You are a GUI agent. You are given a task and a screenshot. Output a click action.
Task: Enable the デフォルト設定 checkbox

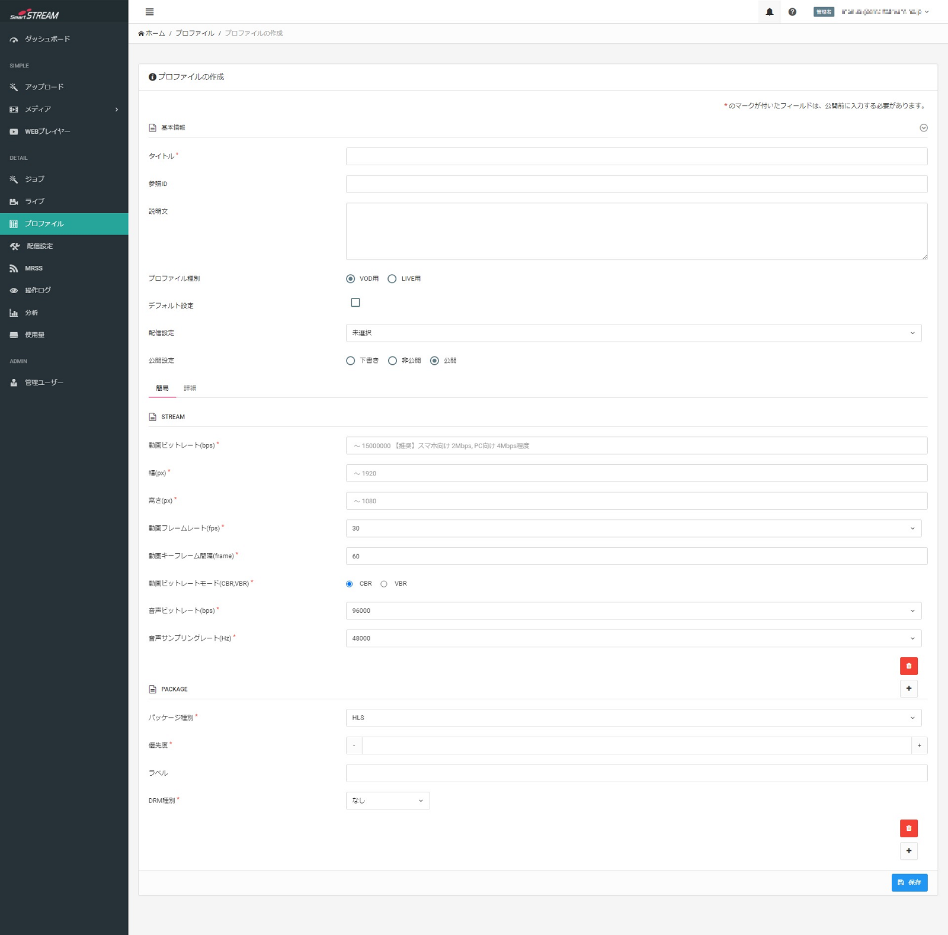click(355, 303)
